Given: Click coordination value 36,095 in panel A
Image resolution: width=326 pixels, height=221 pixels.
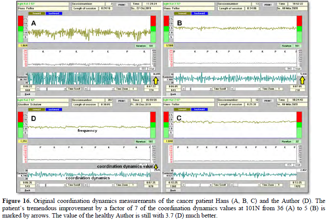Looking at the screenshot, I should click(157, 74).
